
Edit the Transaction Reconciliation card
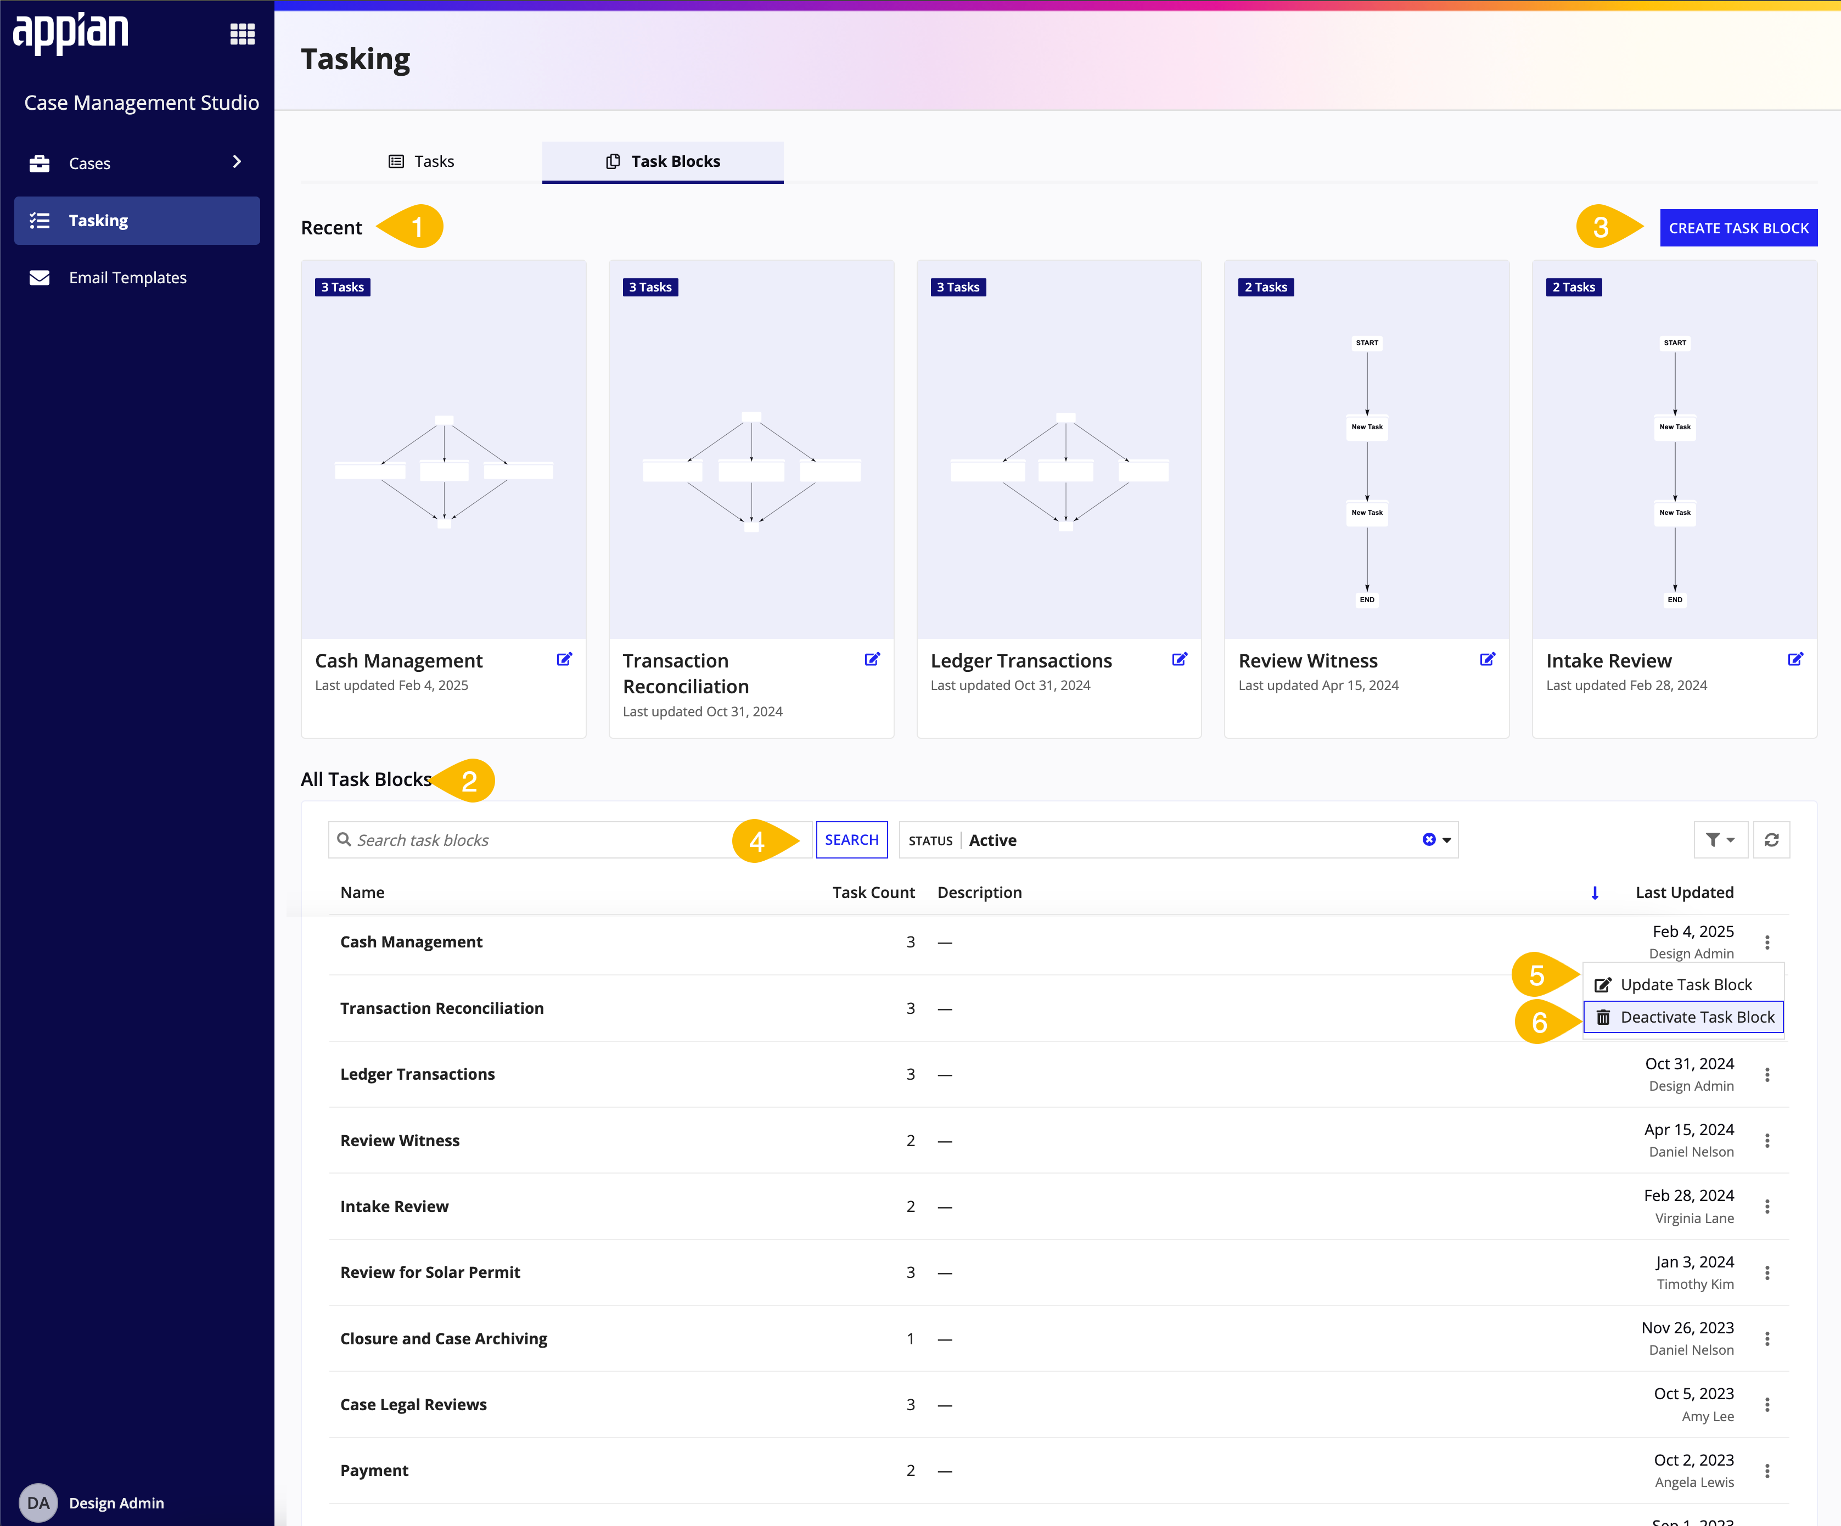tap(872, 659)
